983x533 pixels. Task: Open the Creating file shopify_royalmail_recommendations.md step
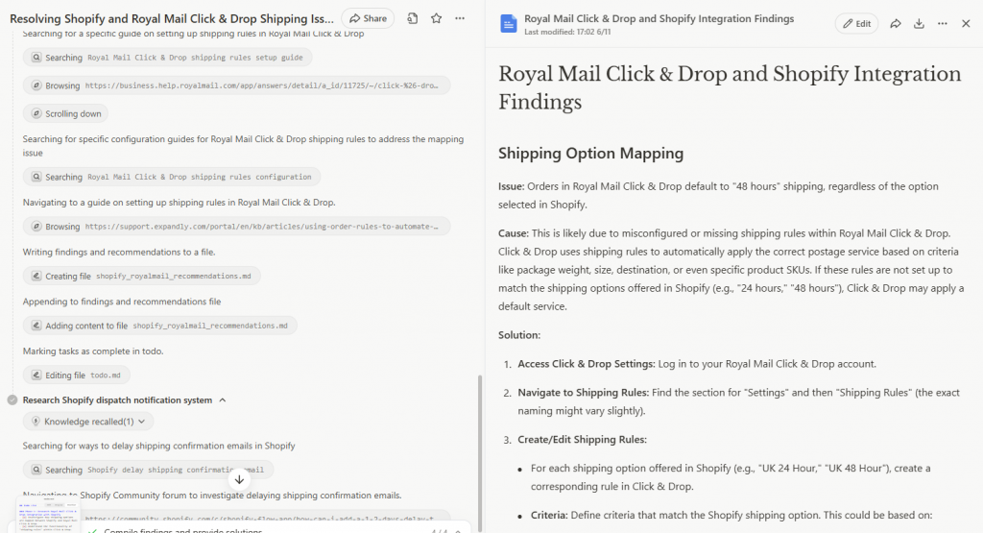point(141,276)
